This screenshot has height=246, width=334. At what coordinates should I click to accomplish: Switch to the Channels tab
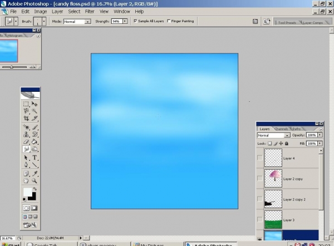[x=281, y=129]
